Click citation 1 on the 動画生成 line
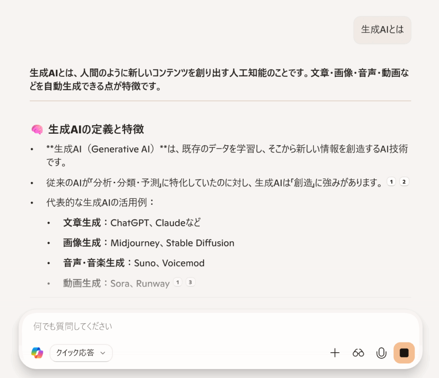This screenshot has width=439, height=378. tap(177, 282)
